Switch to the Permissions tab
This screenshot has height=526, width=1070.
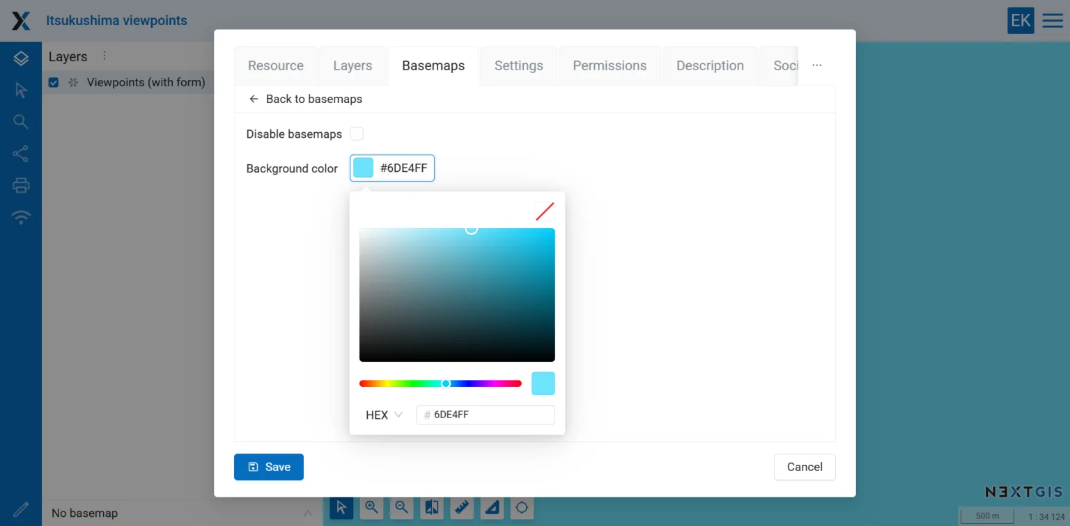(x=610, y=65)
